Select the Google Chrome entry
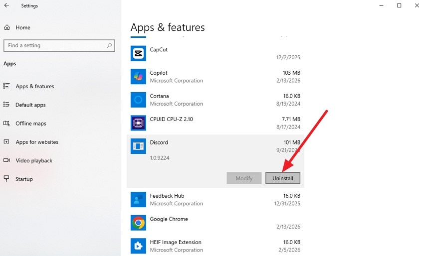Screen dimensions: 424x256 [215, 223]
